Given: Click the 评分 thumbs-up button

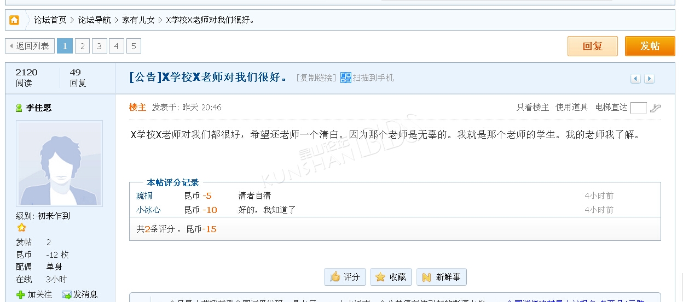Looking at the screenshot, I should (x=345, y=277).
